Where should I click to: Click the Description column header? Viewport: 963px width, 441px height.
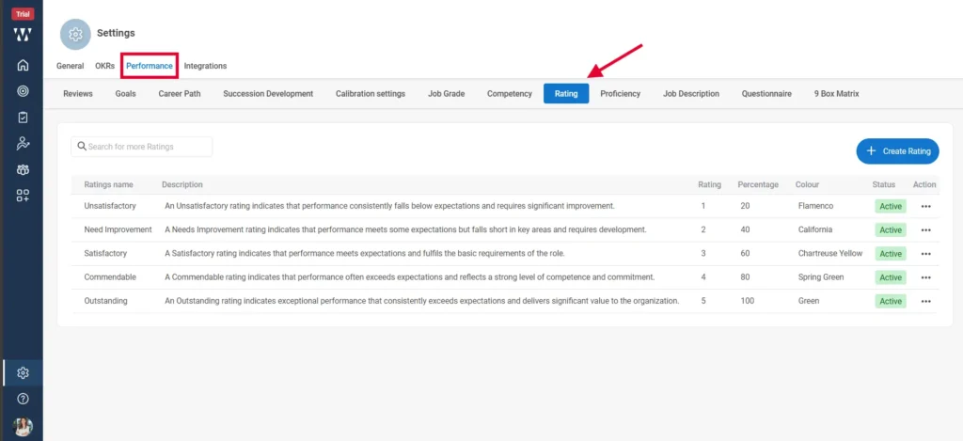(182, 185)
